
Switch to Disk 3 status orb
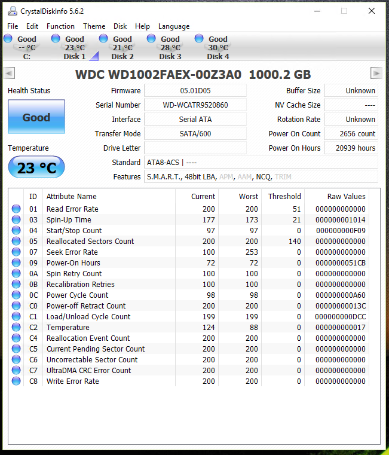click(151, 39)
